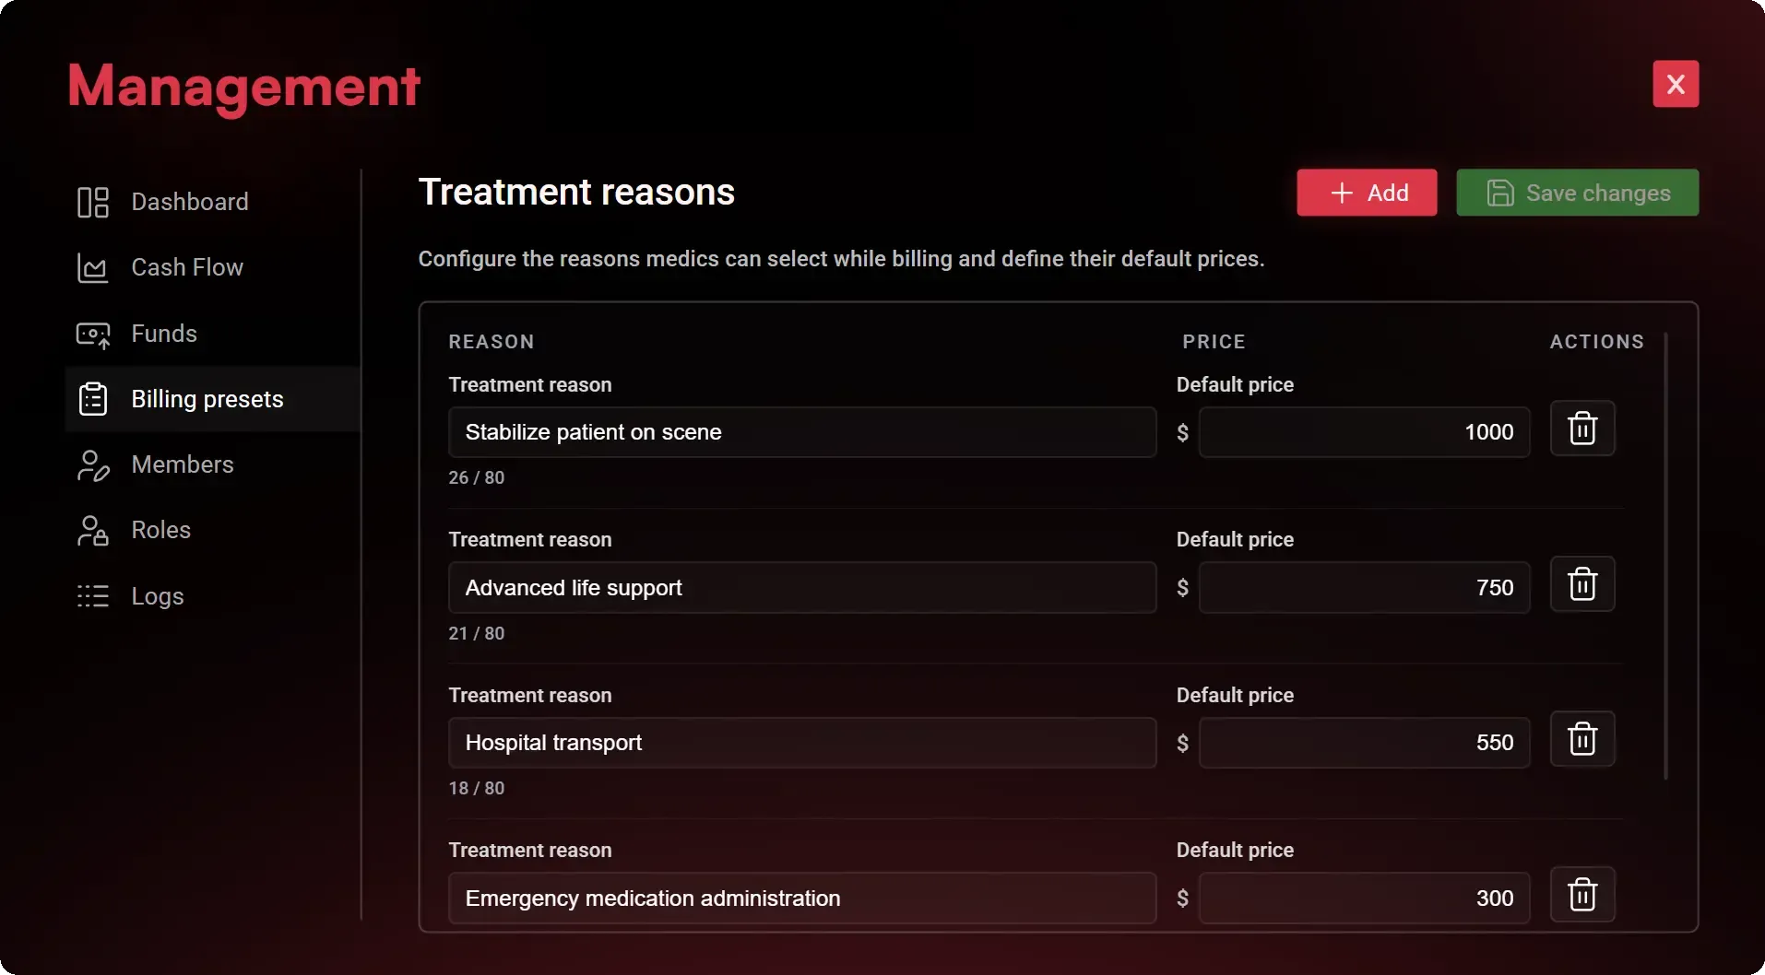This screenshot has width=1765, height=975.
Task: Add a new treatment reason
Action: click(x=1366, y=193)
